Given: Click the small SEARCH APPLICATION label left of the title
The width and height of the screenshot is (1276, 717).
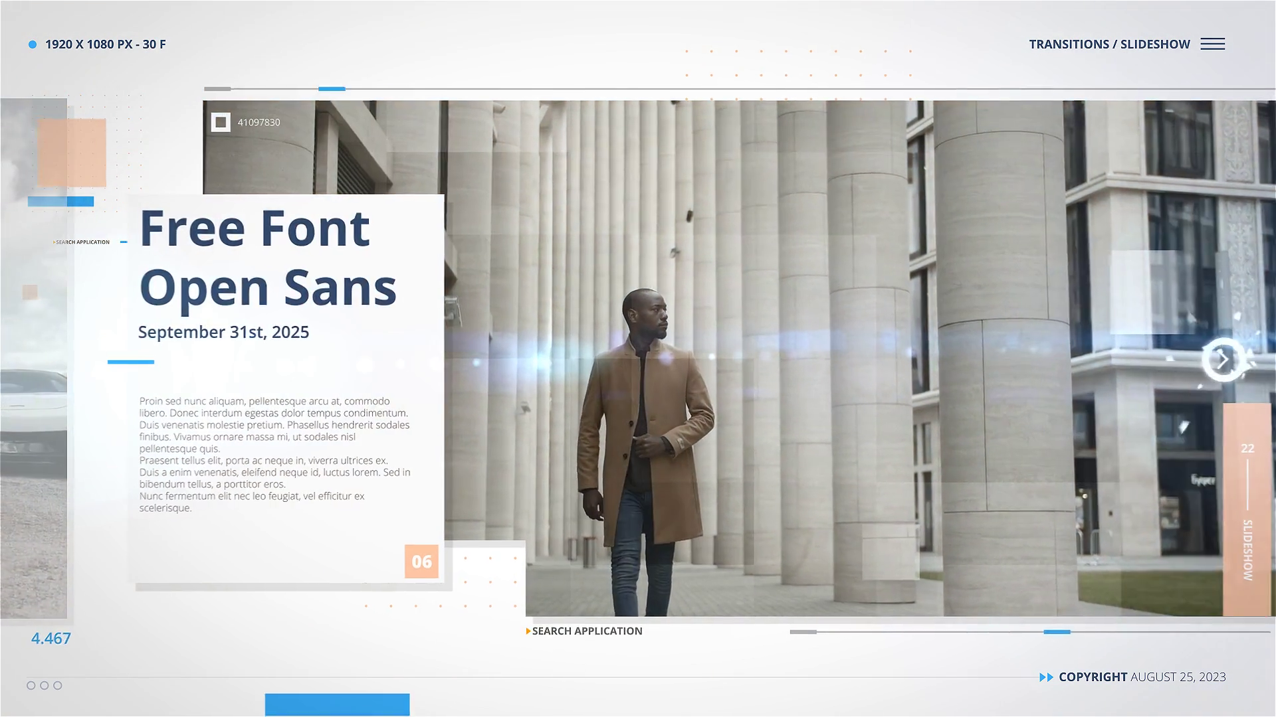Looking at the screenshot, I should click(x=82, y=242).
